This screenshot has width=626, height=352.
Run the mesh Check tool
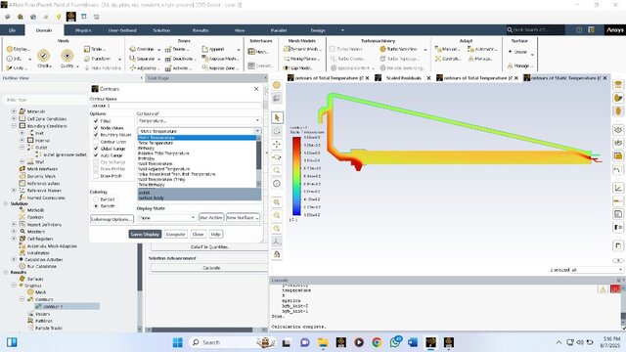(x=43, y=59)
